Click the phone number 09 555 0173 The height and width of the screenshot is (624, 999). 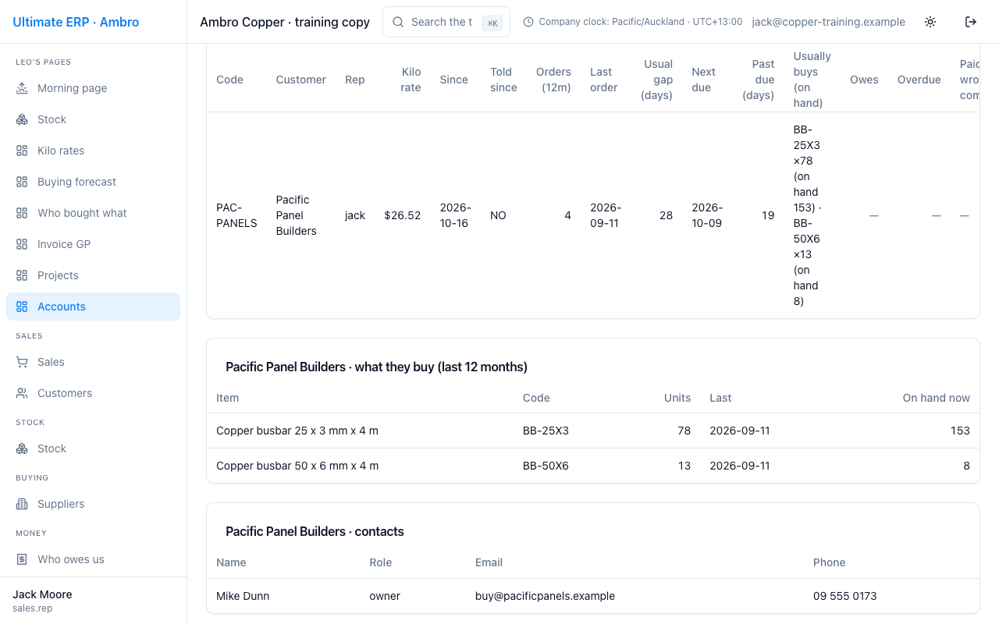click(x=845, y=596)
